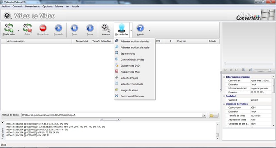Start conversion with the Convertir icon
Screen dimensions: 276x148
coord(58,28)
